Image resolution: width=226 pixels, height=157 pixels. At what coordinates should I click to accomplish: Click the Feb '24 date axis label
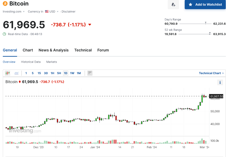152,147
